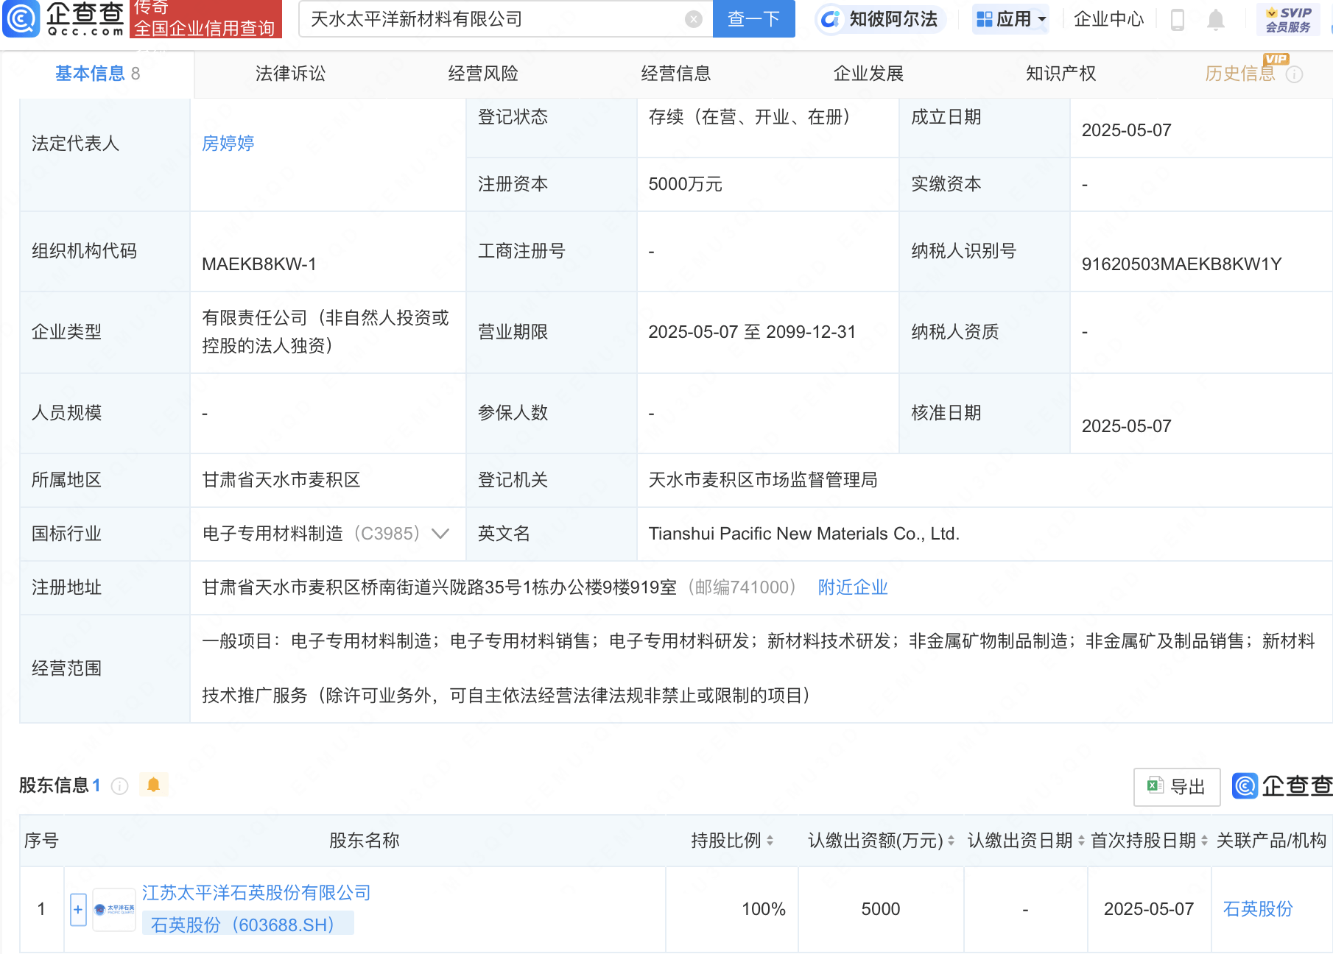Click the Qcc logo icon
Screen dimensions: 1333x954
pos(21,19)
